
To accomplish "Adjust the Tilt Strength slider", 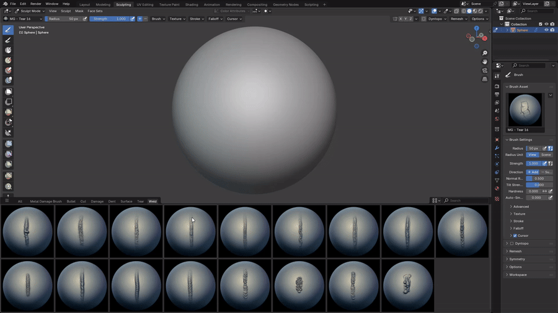I will pos(539,185).
